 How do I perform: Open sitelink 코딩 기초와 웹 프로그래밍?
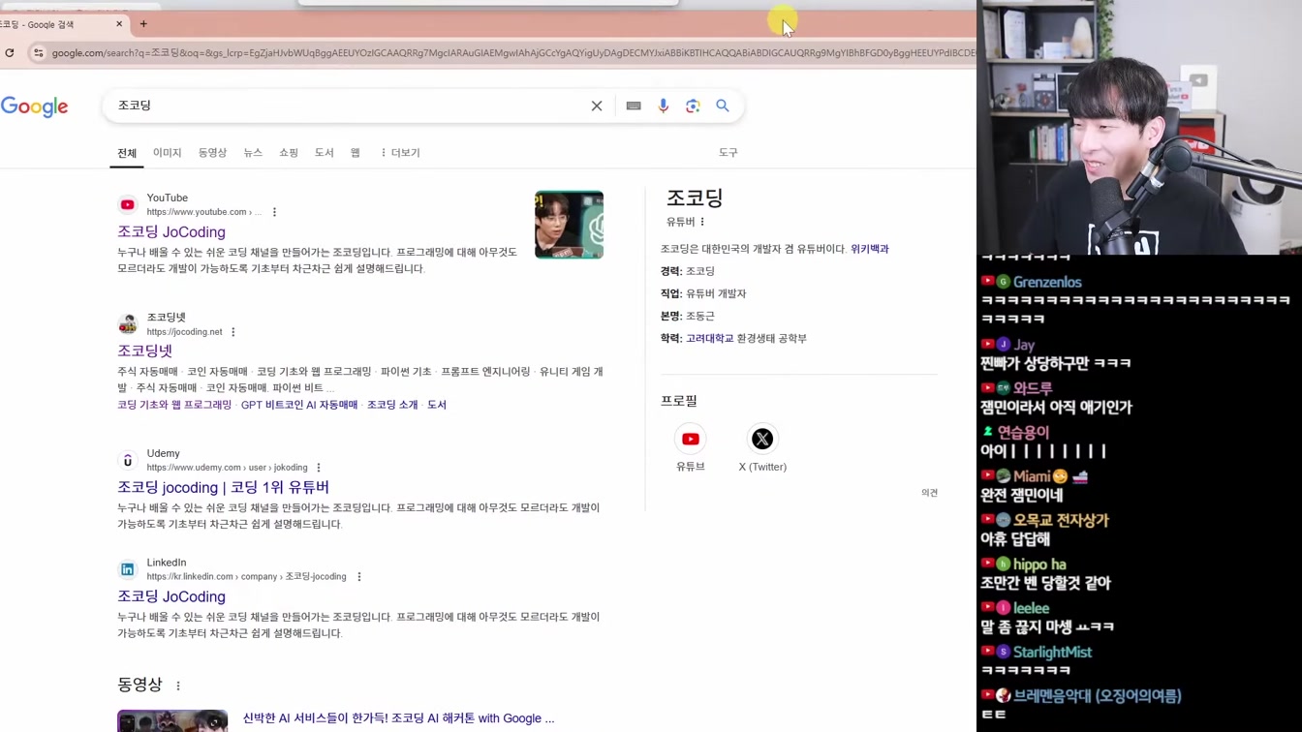click(174, 405)
